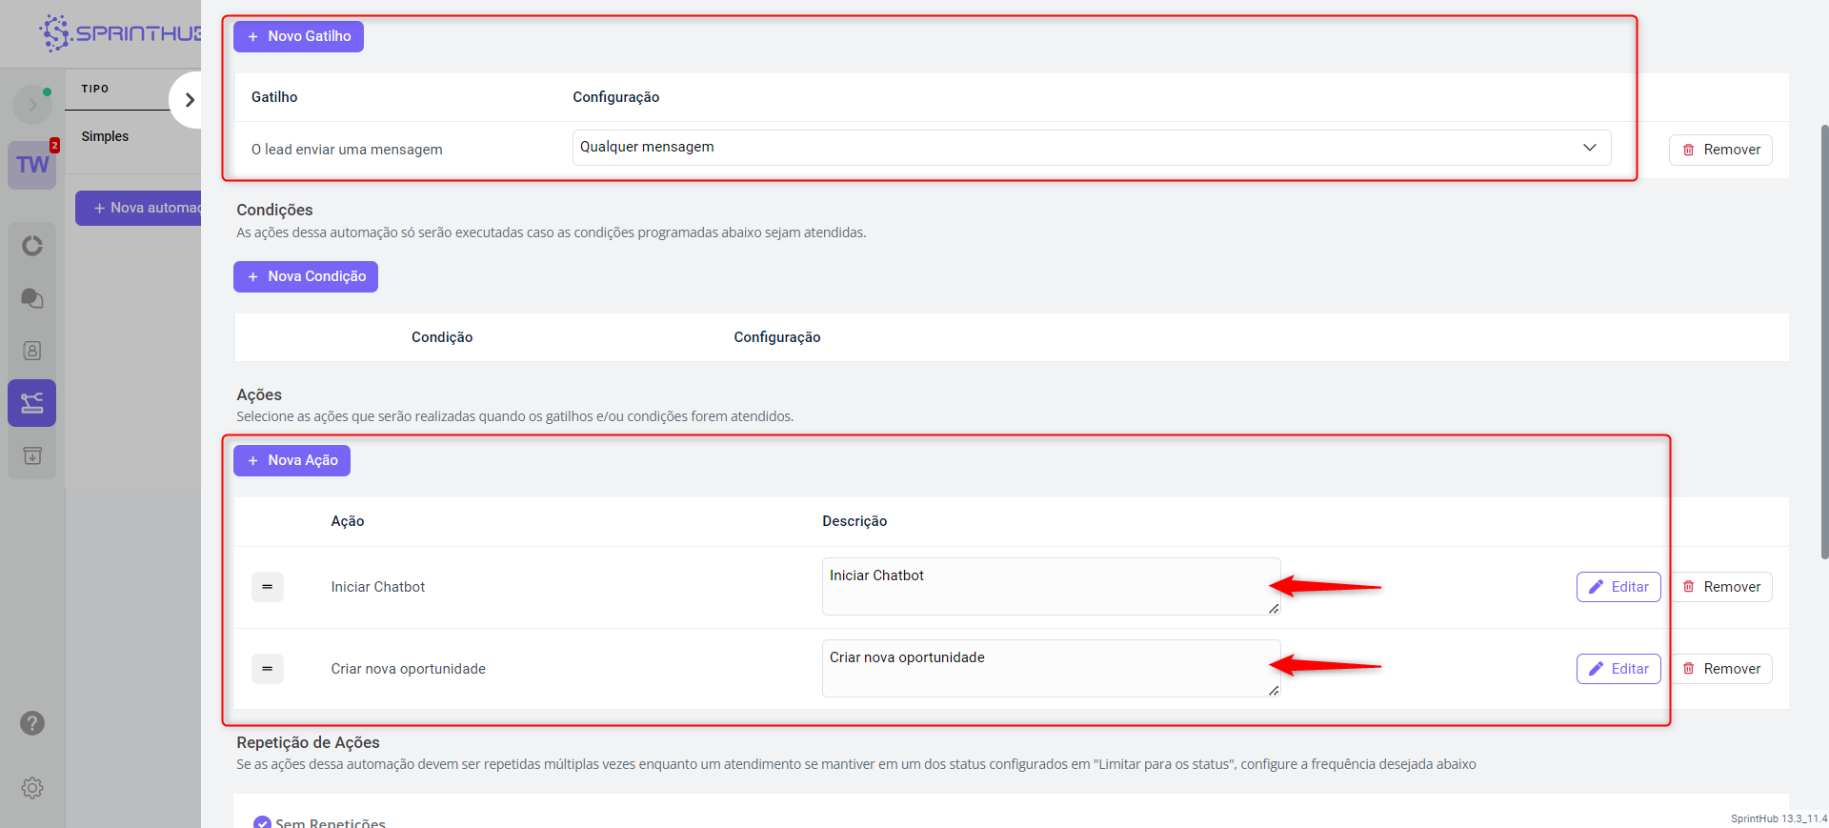Open the chat conversations icon in sidebar
Image resolution: width=1829 pixels, height=828 pixels.
32,298
